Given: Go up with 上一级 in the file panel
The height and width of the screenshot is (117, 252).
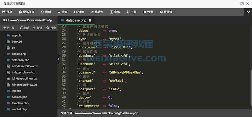Looking at the screenshot, I should [9, 28].
